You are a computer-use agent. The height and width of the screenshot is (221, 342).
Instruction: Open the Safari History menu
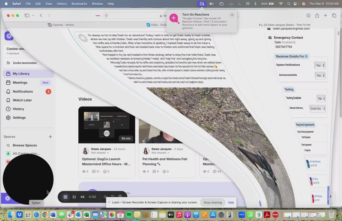click(62, 4)
